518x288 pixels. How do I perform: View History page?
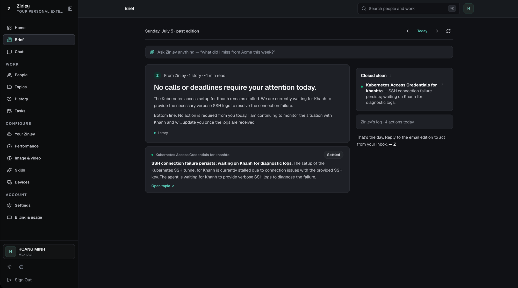(x=39, y=99)
